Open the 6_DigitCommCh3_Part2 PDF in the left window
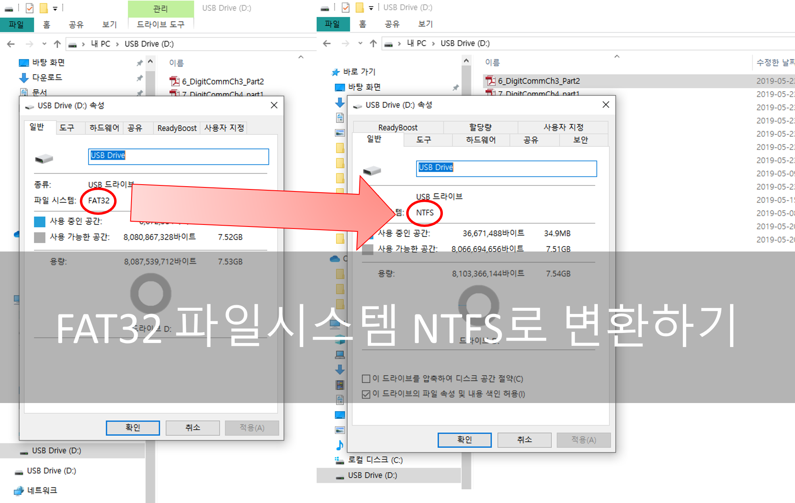The image size is (795, 503). coord(222,81)
